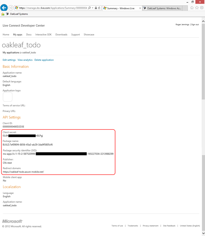Click the Client ID value 00000000480D2D3E
Image resolution: width=205 pixels, height=236 pixels.
(14, 127)
